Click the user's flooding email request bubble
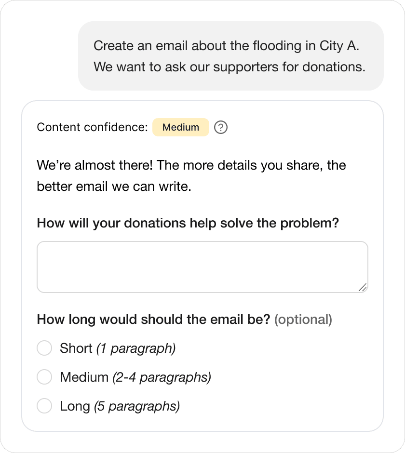Viewport: 405px width, 453px height. pos(230,56)
